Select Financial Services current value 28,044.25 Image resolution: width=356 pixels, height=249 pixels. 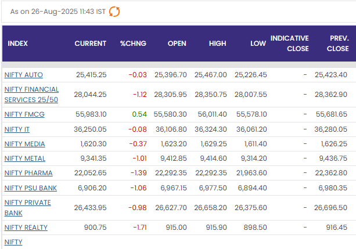coord(90,95)
